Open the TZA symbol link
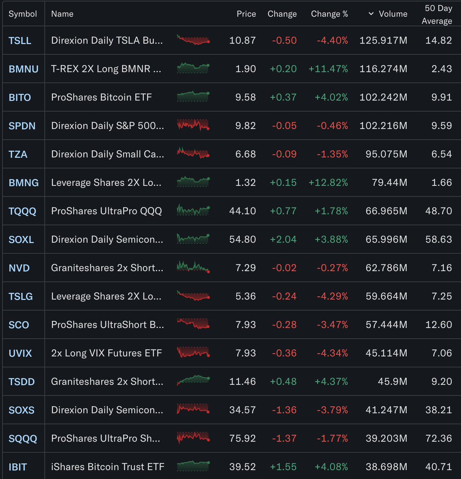Screen dimensions: 461x479 18,154
